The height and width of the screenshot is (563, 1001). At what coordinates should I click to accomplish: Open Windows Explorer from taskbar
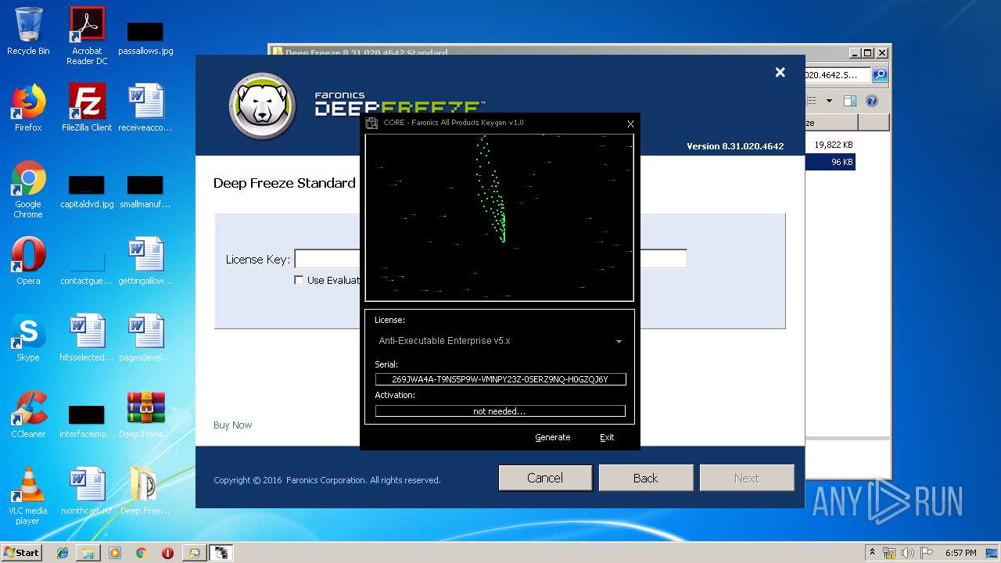click(88, 553)
